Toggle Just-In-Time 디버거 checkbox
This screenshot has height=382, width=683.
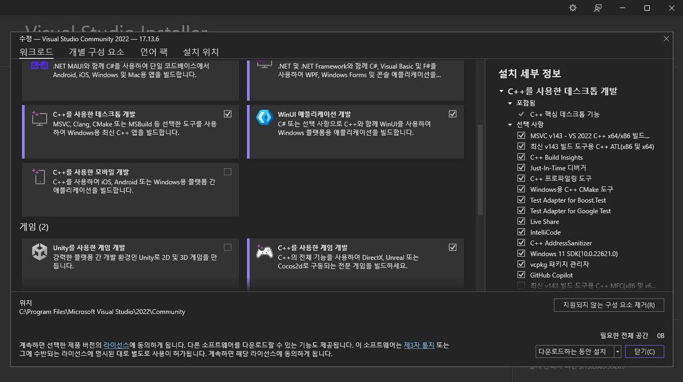pos(521,168)
